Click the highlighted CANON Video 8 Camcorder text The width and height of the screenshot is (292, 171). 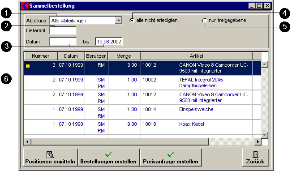[214, 68]
